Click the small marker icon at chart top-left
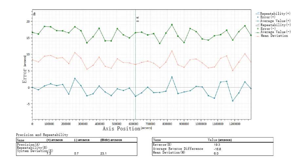The height and width of the screenshot is (158, 295). [x=35, y=14]
